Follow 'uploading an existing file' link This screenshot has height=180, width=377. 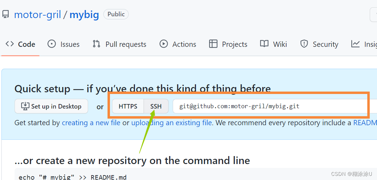(171, 123)
